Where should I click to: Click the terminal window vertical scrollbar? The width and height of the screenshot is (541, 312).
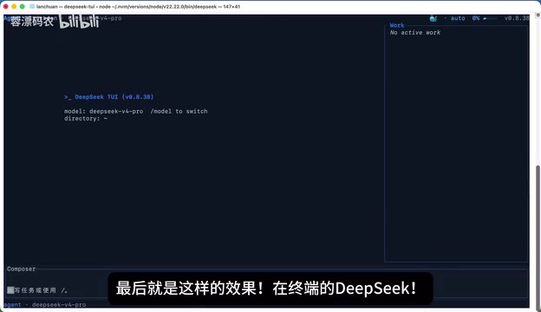pos(538,237)
